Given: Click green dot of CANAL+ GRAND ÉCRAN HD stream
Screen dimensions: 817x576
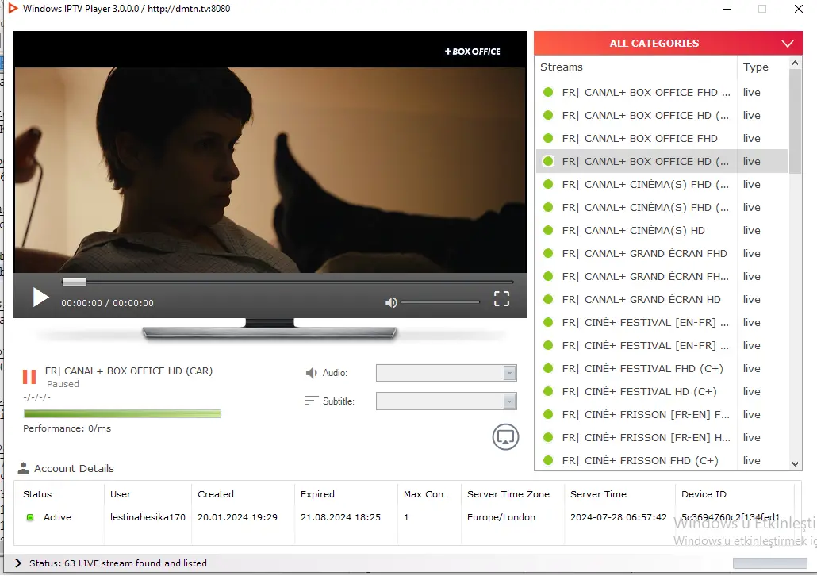Looking at the screenshot, I should [548, 299].
